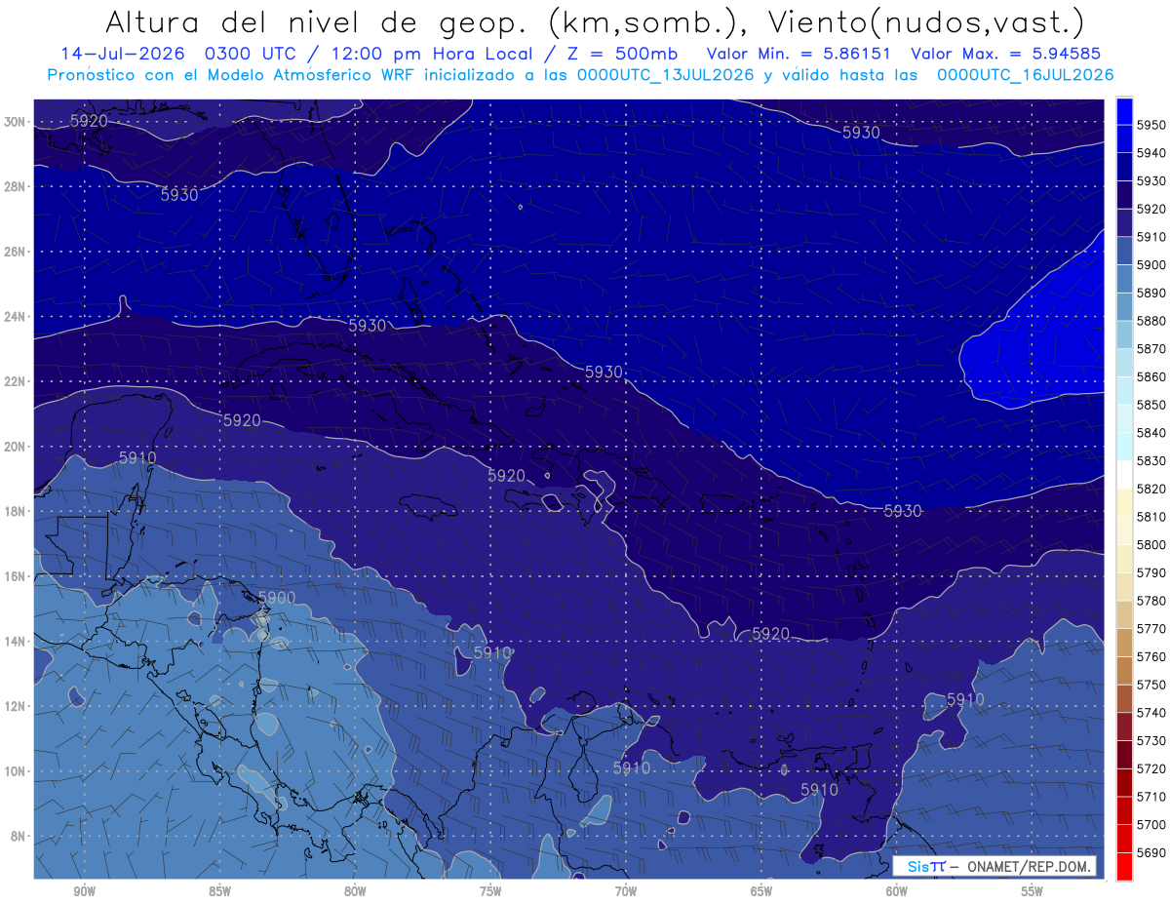Click 'Valor Min. = 5.86151' text
1170x904 pixels.
(x=797, y=54)
